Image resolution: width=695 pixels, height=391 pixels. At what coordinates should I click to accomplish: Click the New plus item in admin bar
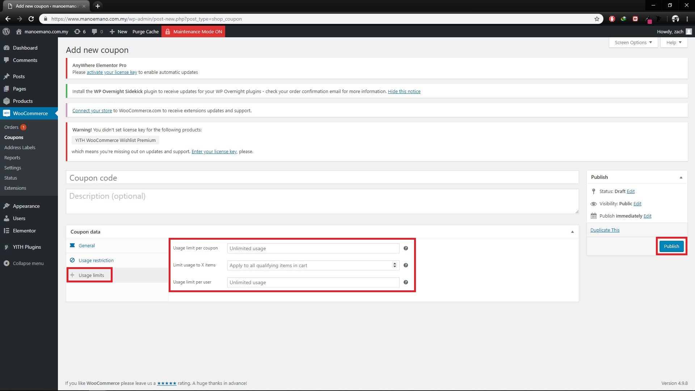pos(118,31)
